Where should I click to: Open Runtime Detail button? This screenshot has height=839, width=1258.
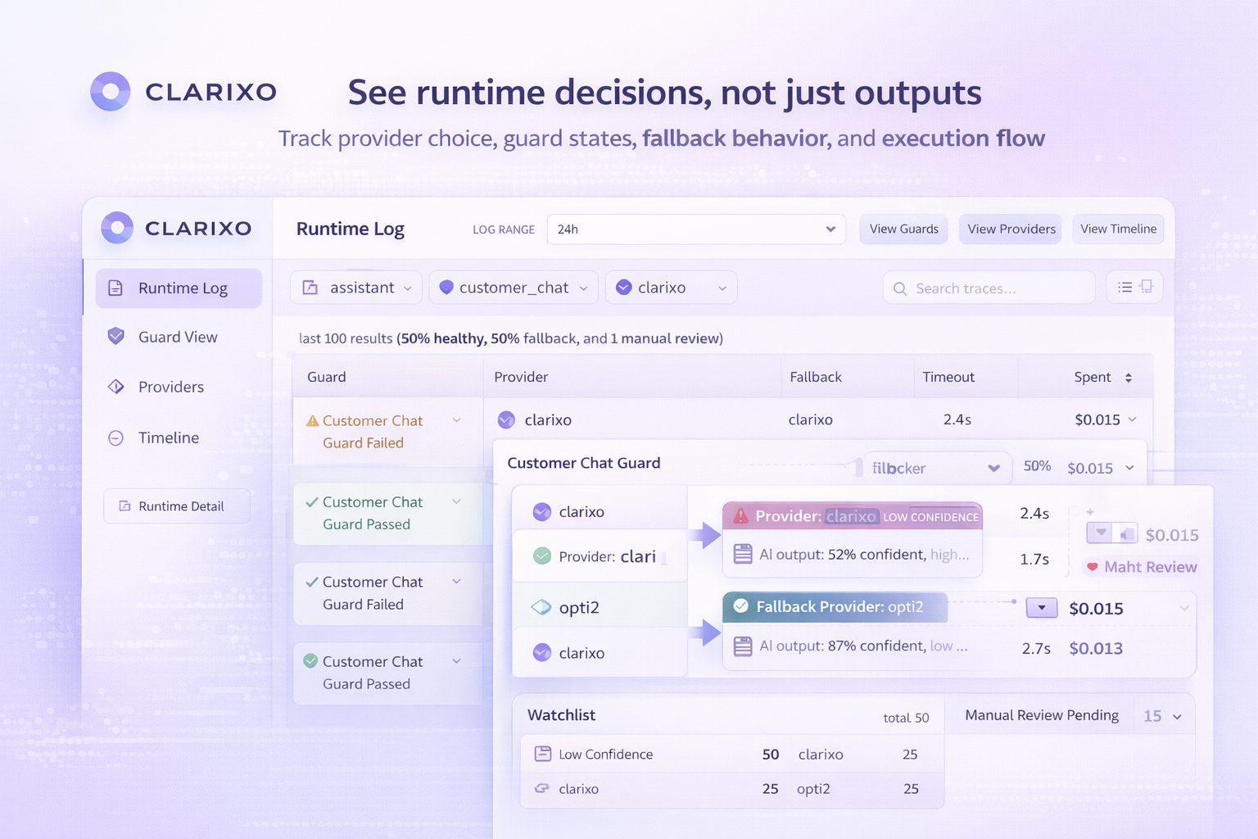pos(177,506)
